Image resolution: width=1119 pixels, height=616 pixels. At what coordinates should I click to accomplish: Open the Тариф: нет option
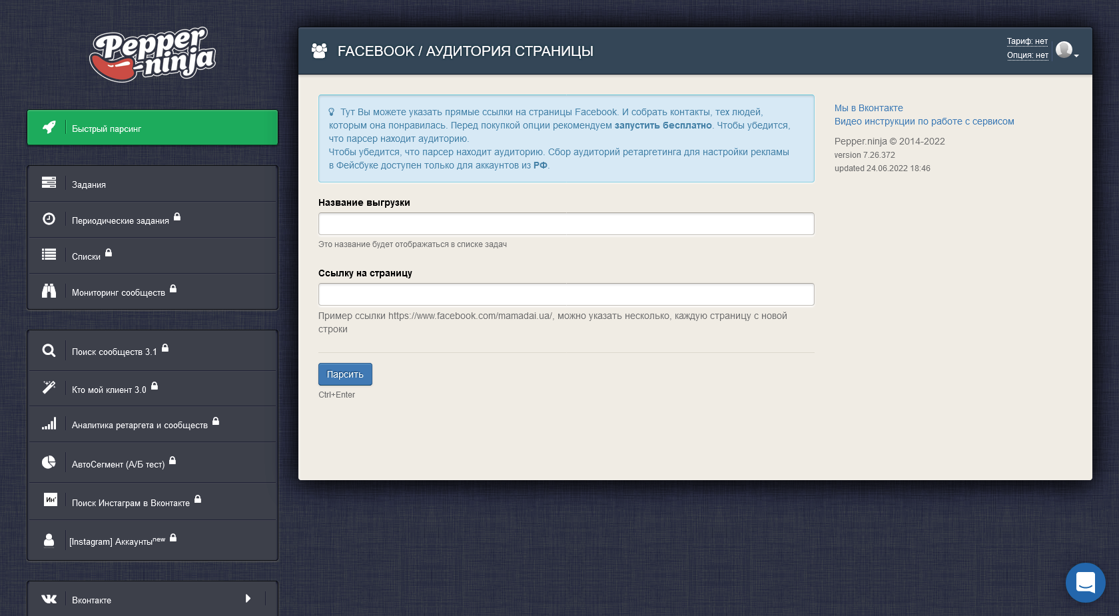pyautogui.click(x=1027, y=41)
